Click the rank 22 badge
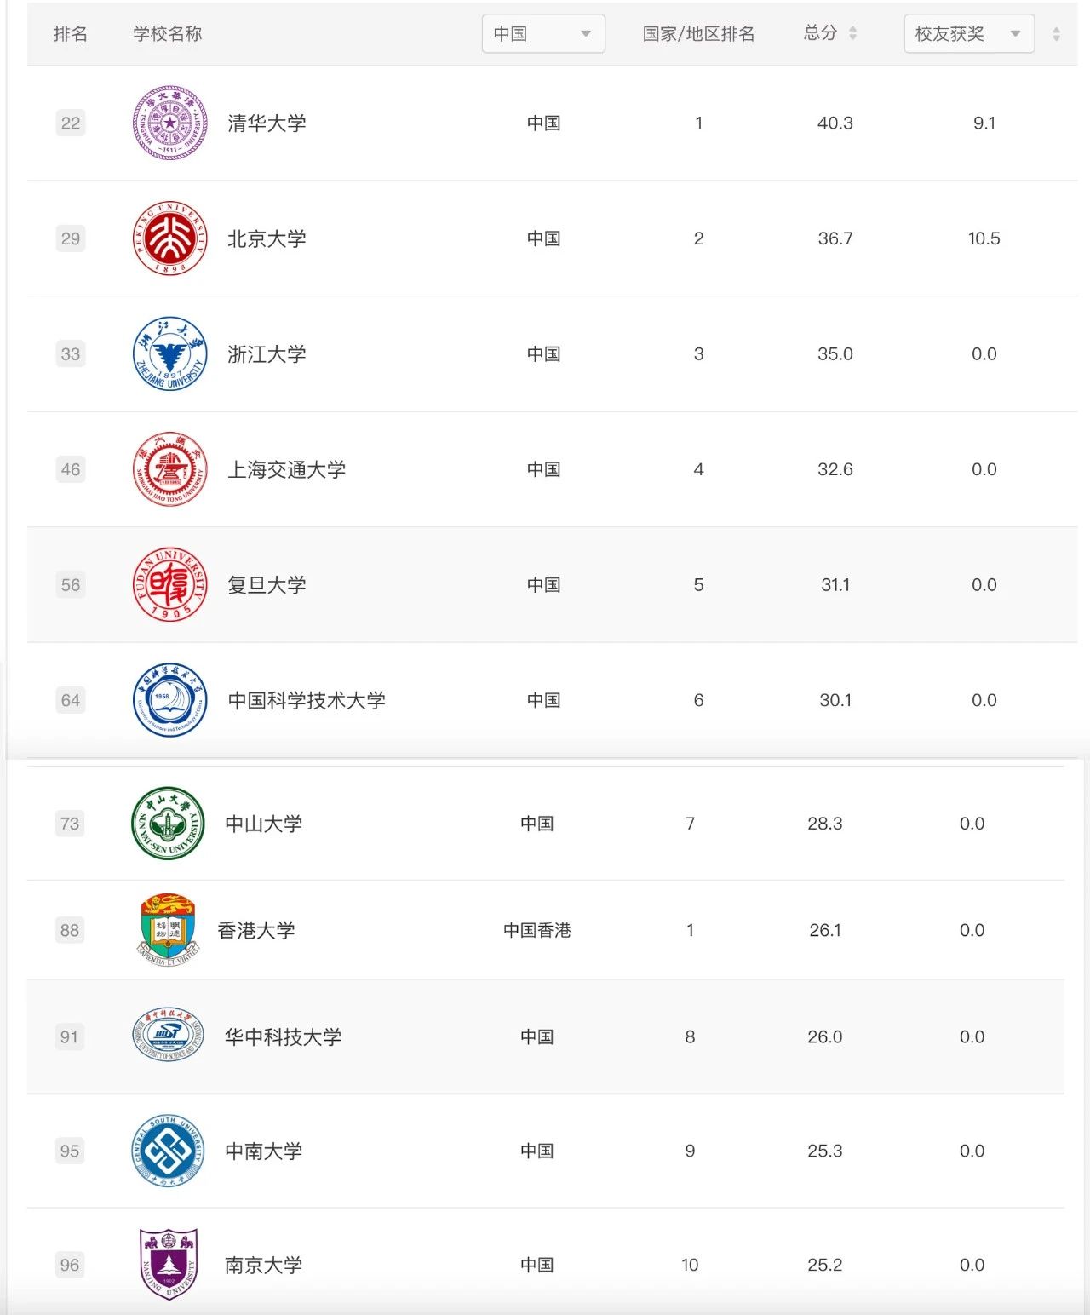 click(x=71, y=123)
